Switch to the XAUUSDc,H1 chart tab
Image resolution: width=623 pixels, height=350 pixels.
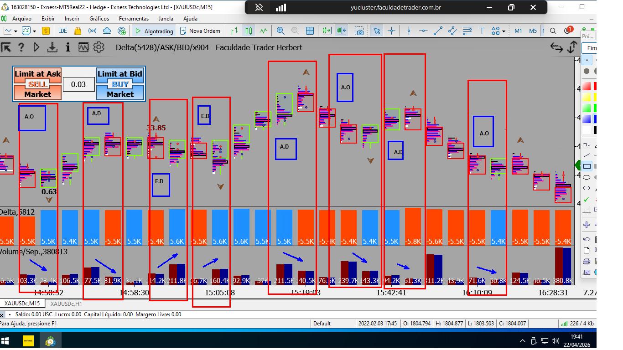click(66, 304)
